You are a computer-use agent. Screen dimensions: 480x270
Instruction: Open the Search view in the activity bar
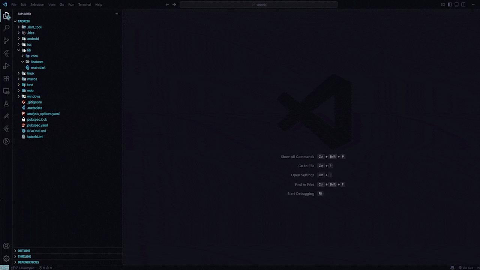pos(6,28)
